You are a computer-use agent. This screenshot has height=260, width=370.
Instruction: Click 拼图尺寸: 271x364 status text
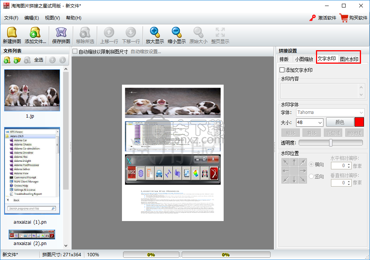tap(62, 255)
